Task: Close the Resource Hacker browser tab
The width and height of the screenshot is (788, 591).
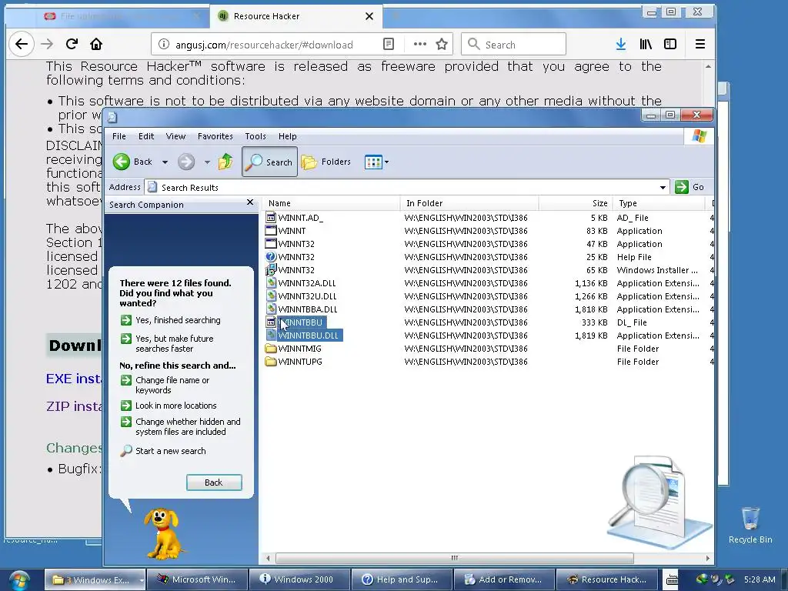Action: (x=369, y=16)
